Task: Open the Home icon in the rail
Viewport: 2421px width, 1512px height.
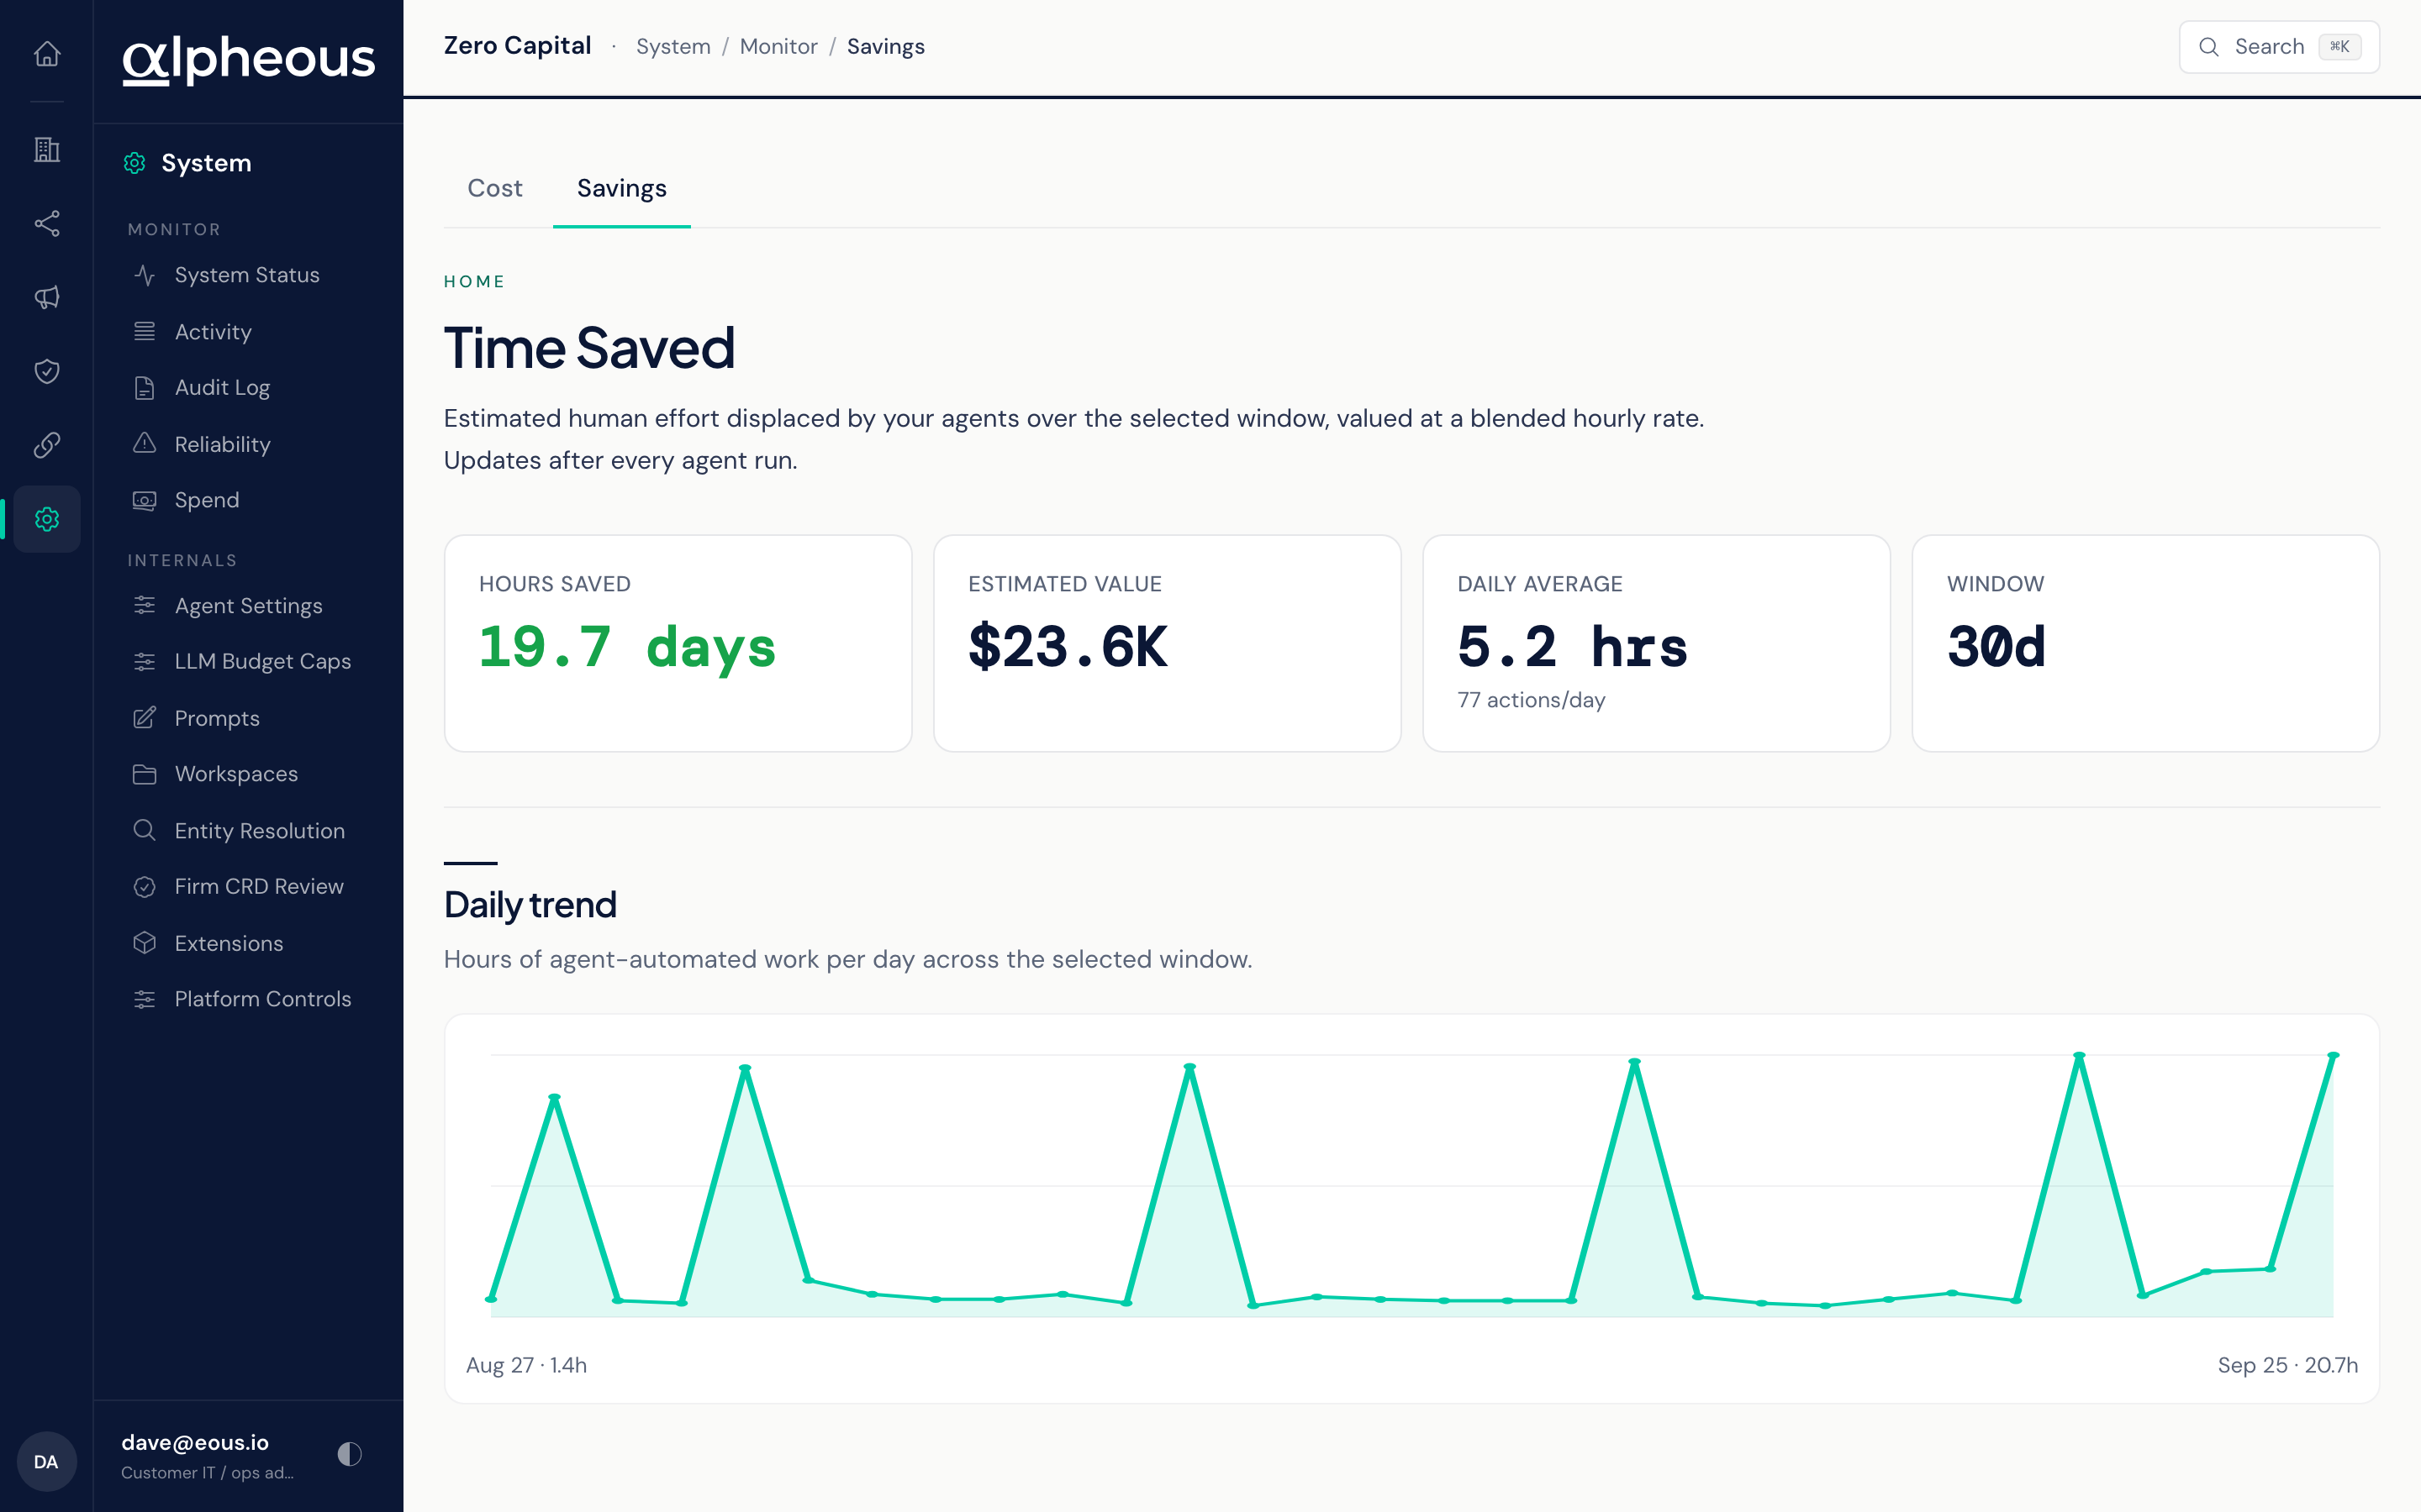Action: point(47,53)
